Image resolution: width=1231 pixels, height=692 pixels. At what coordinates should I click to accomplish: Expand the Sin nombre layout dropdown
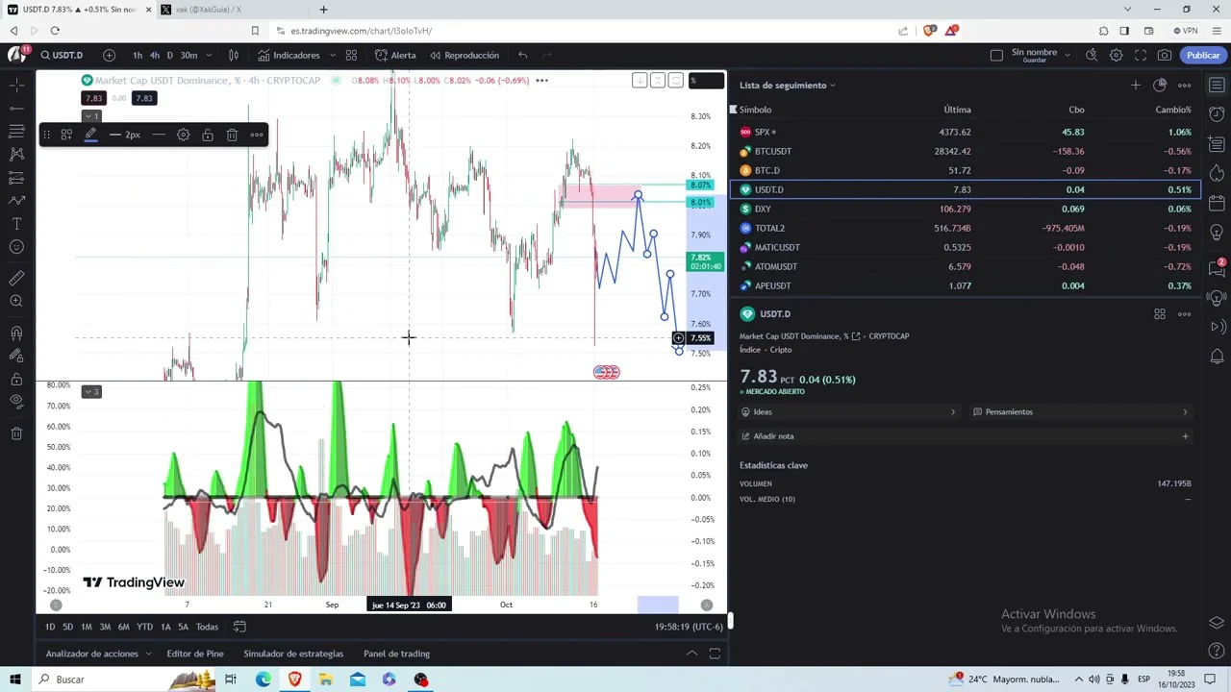tap(1067, 55)
